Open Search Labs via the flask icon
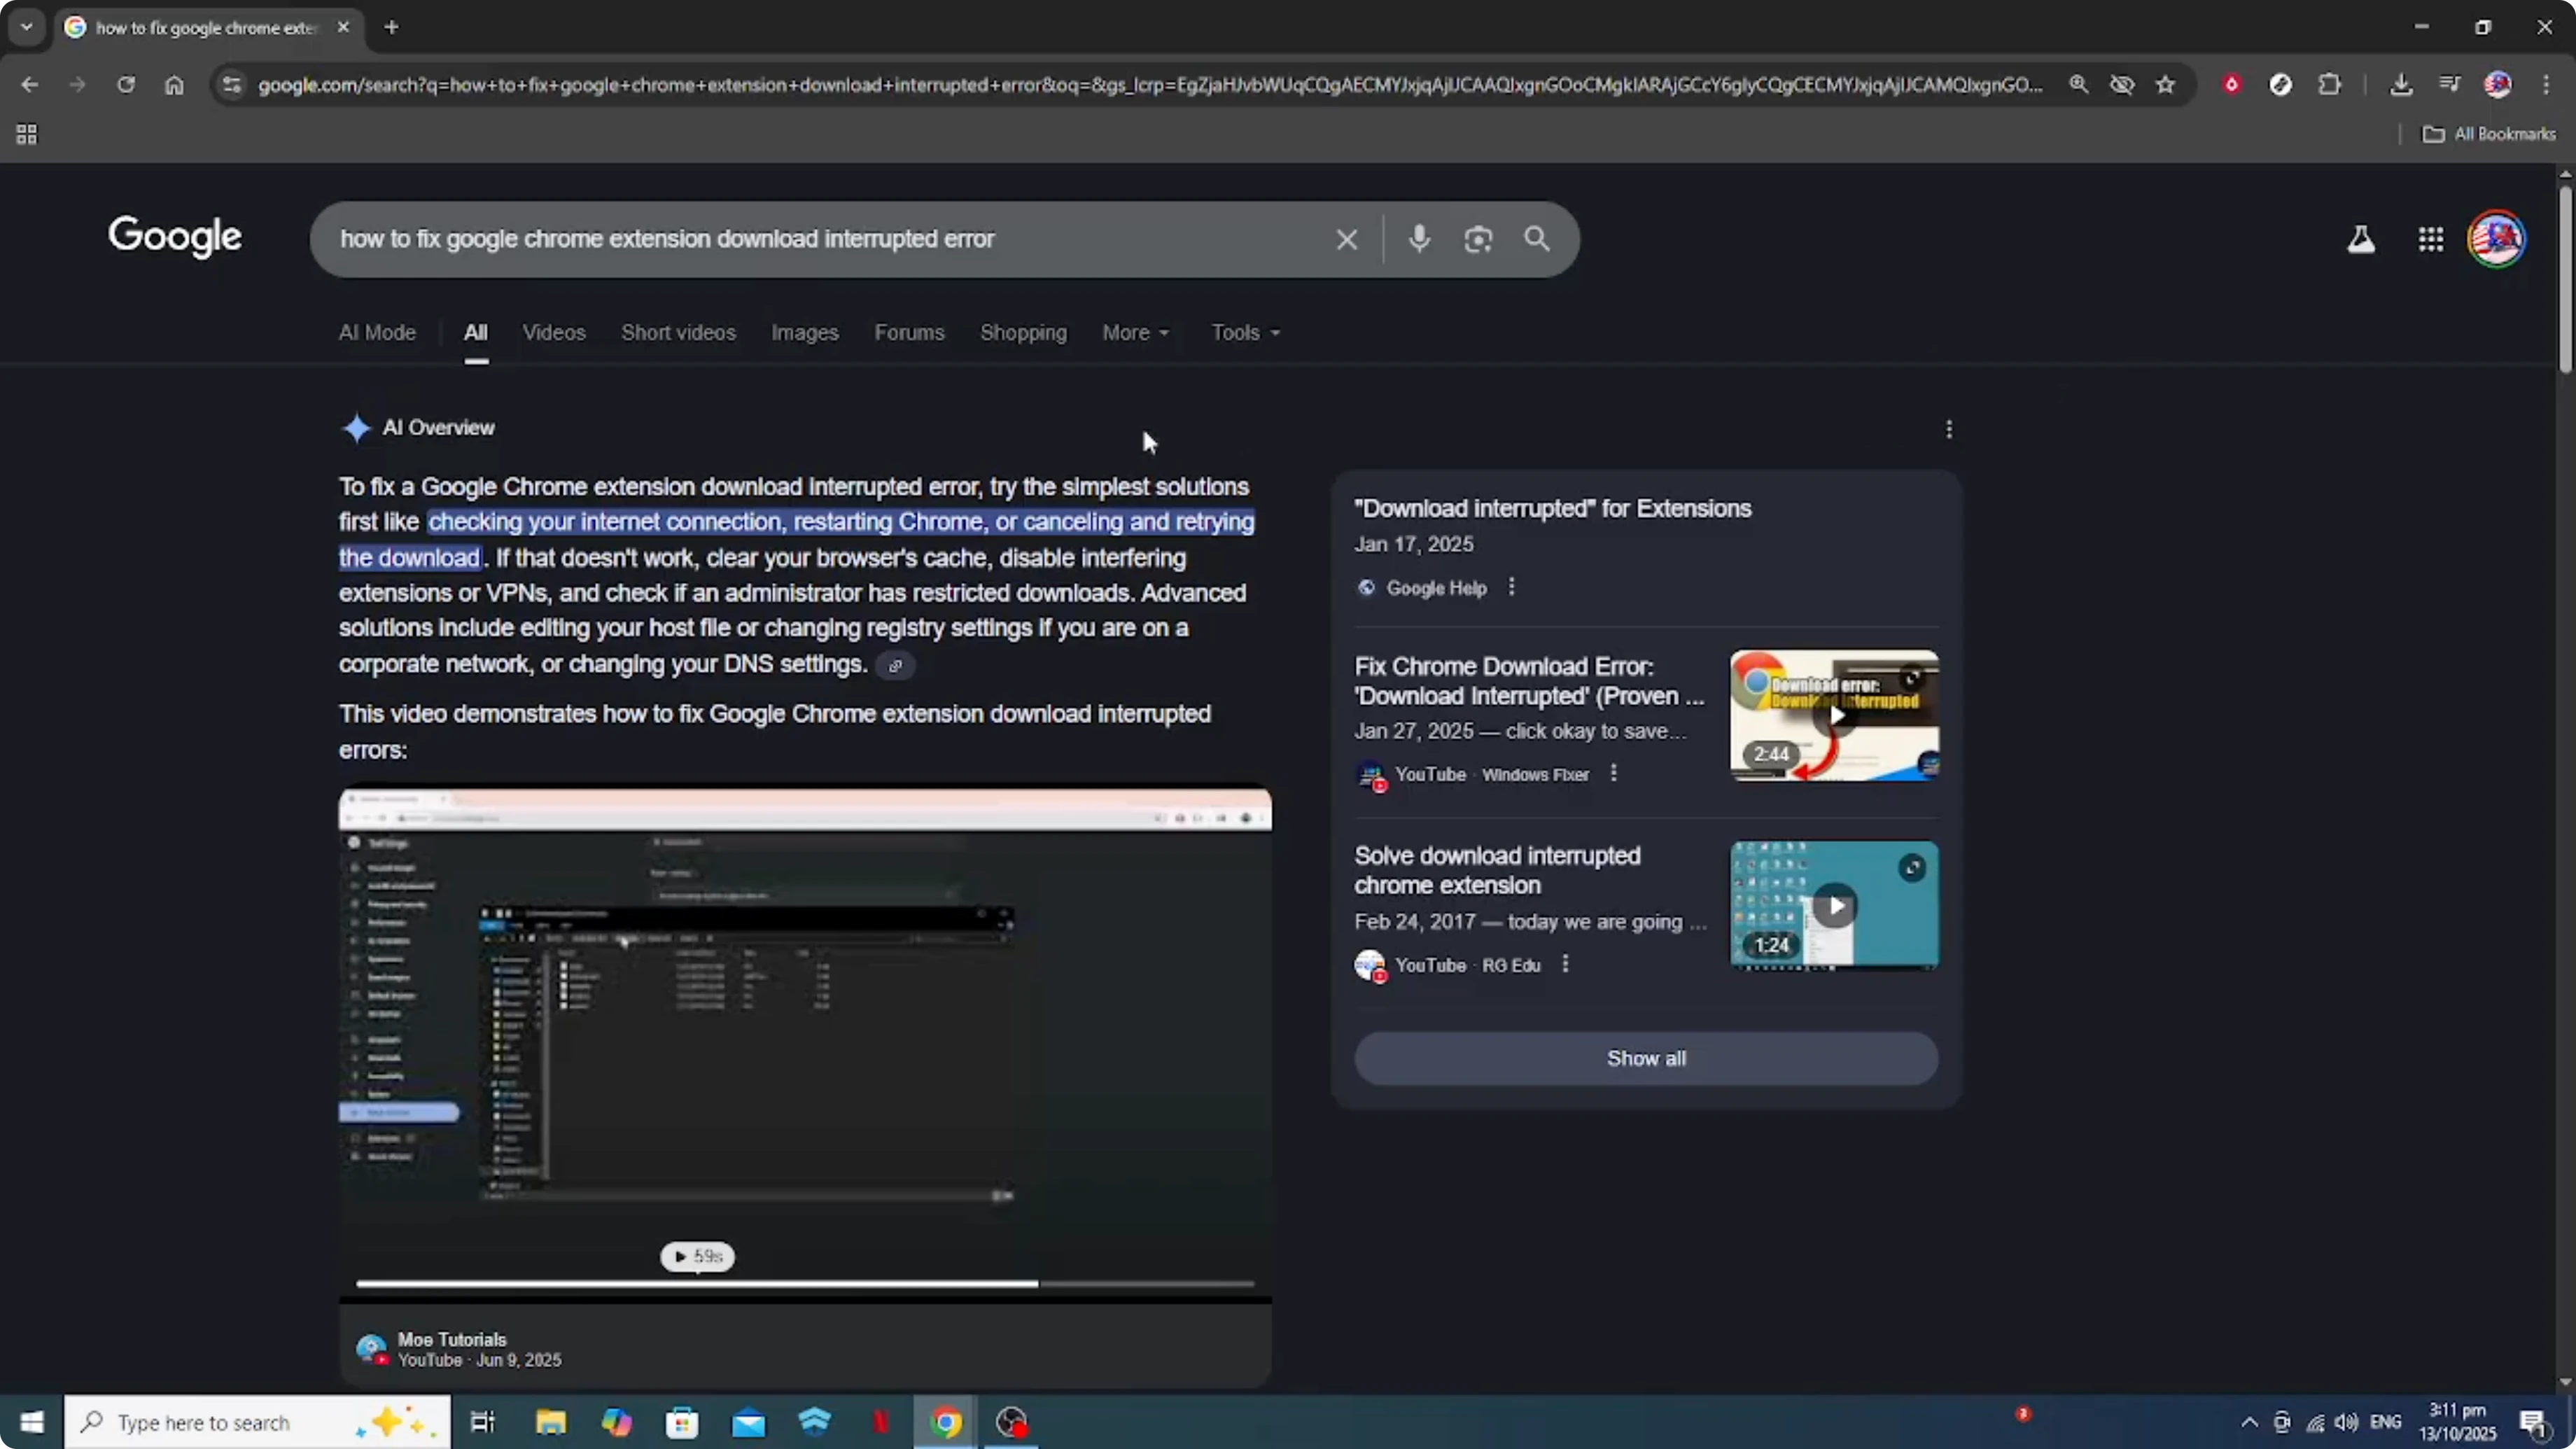 (x=2361, y=239)
